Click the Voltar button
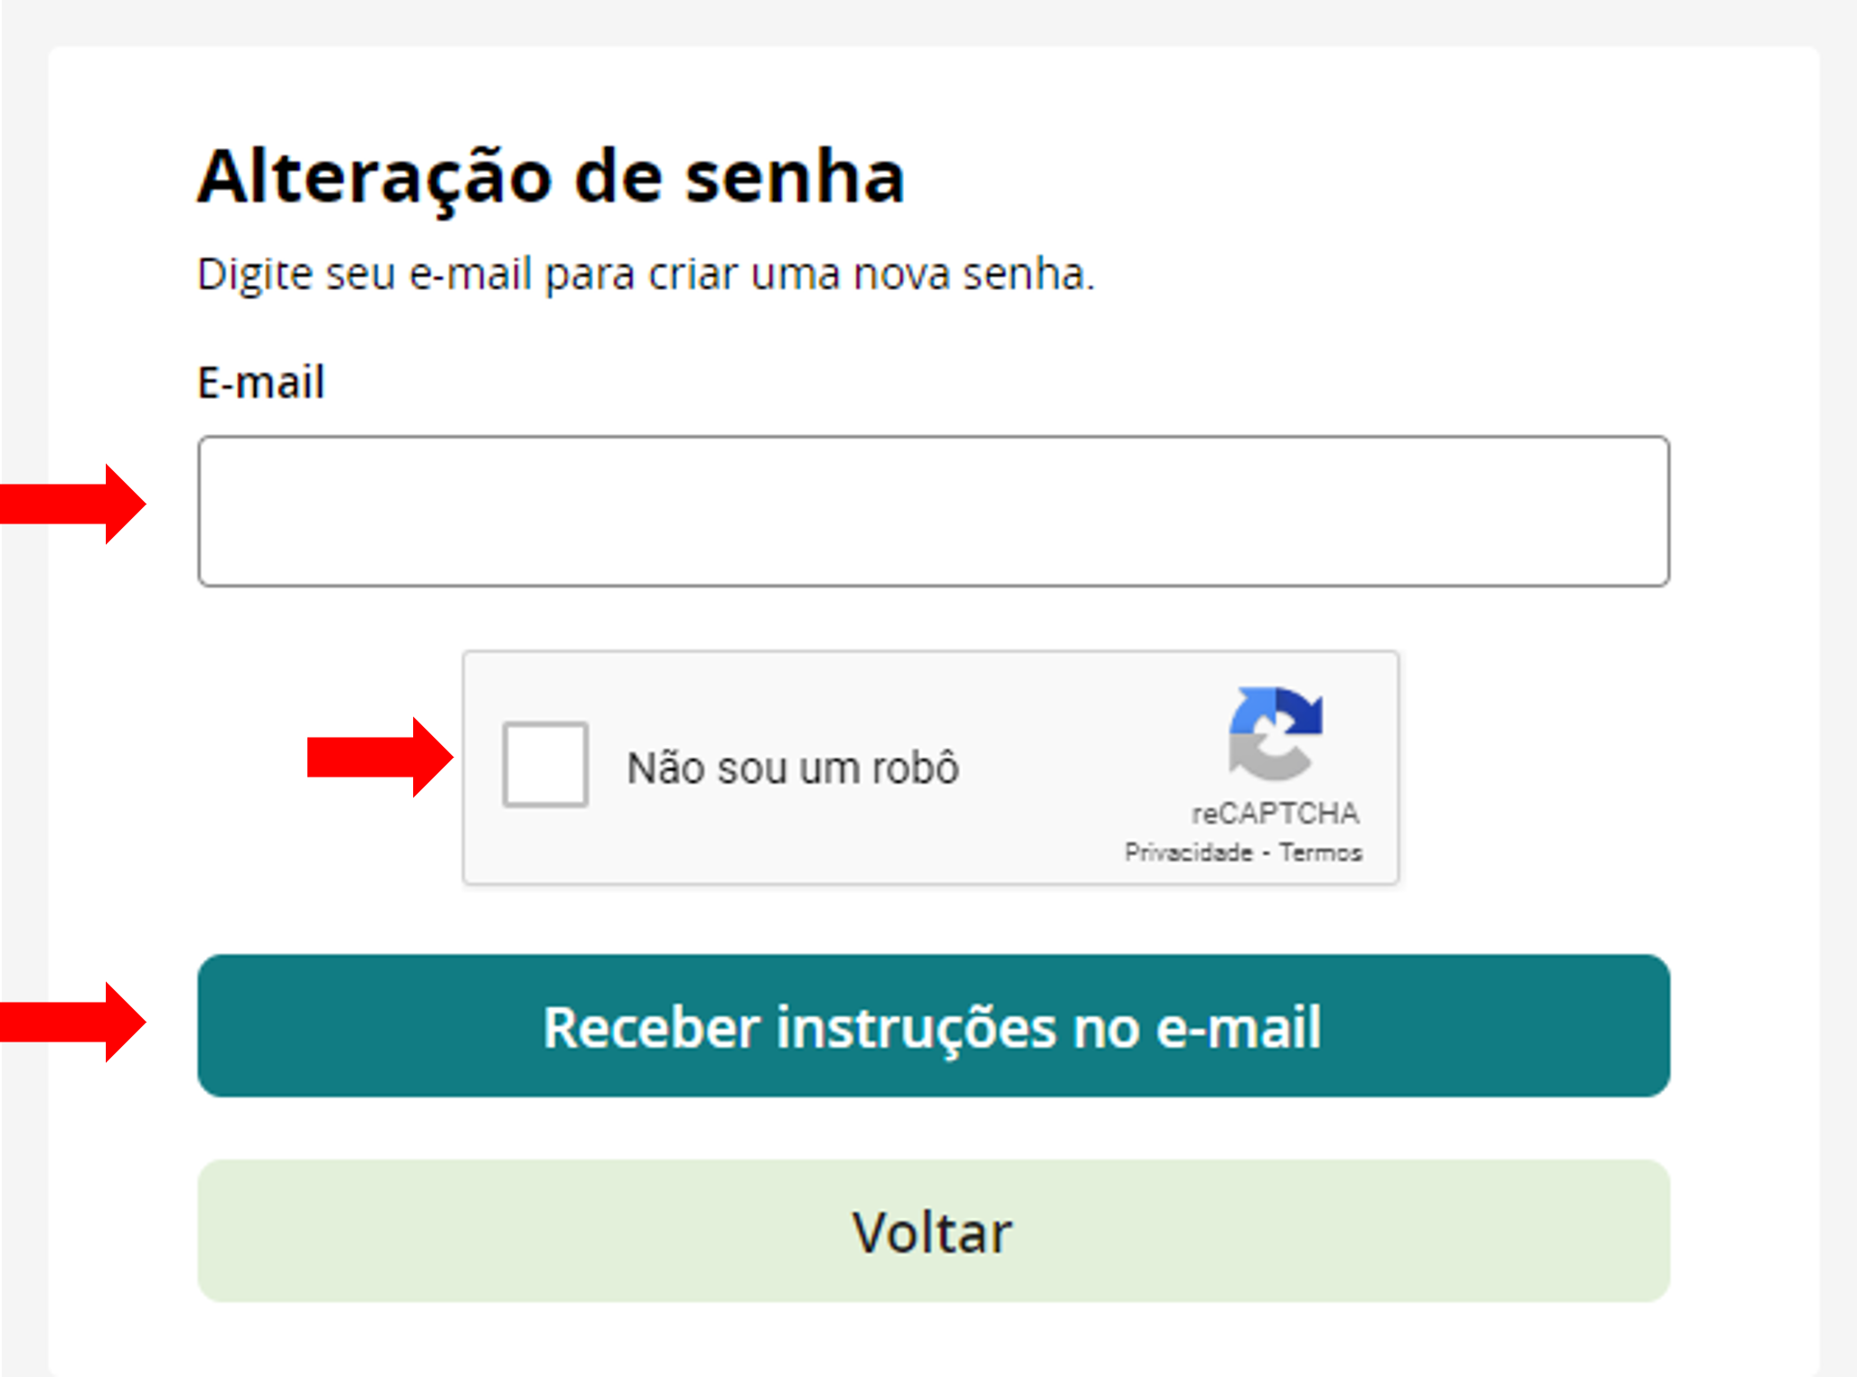 [933, 1231]
